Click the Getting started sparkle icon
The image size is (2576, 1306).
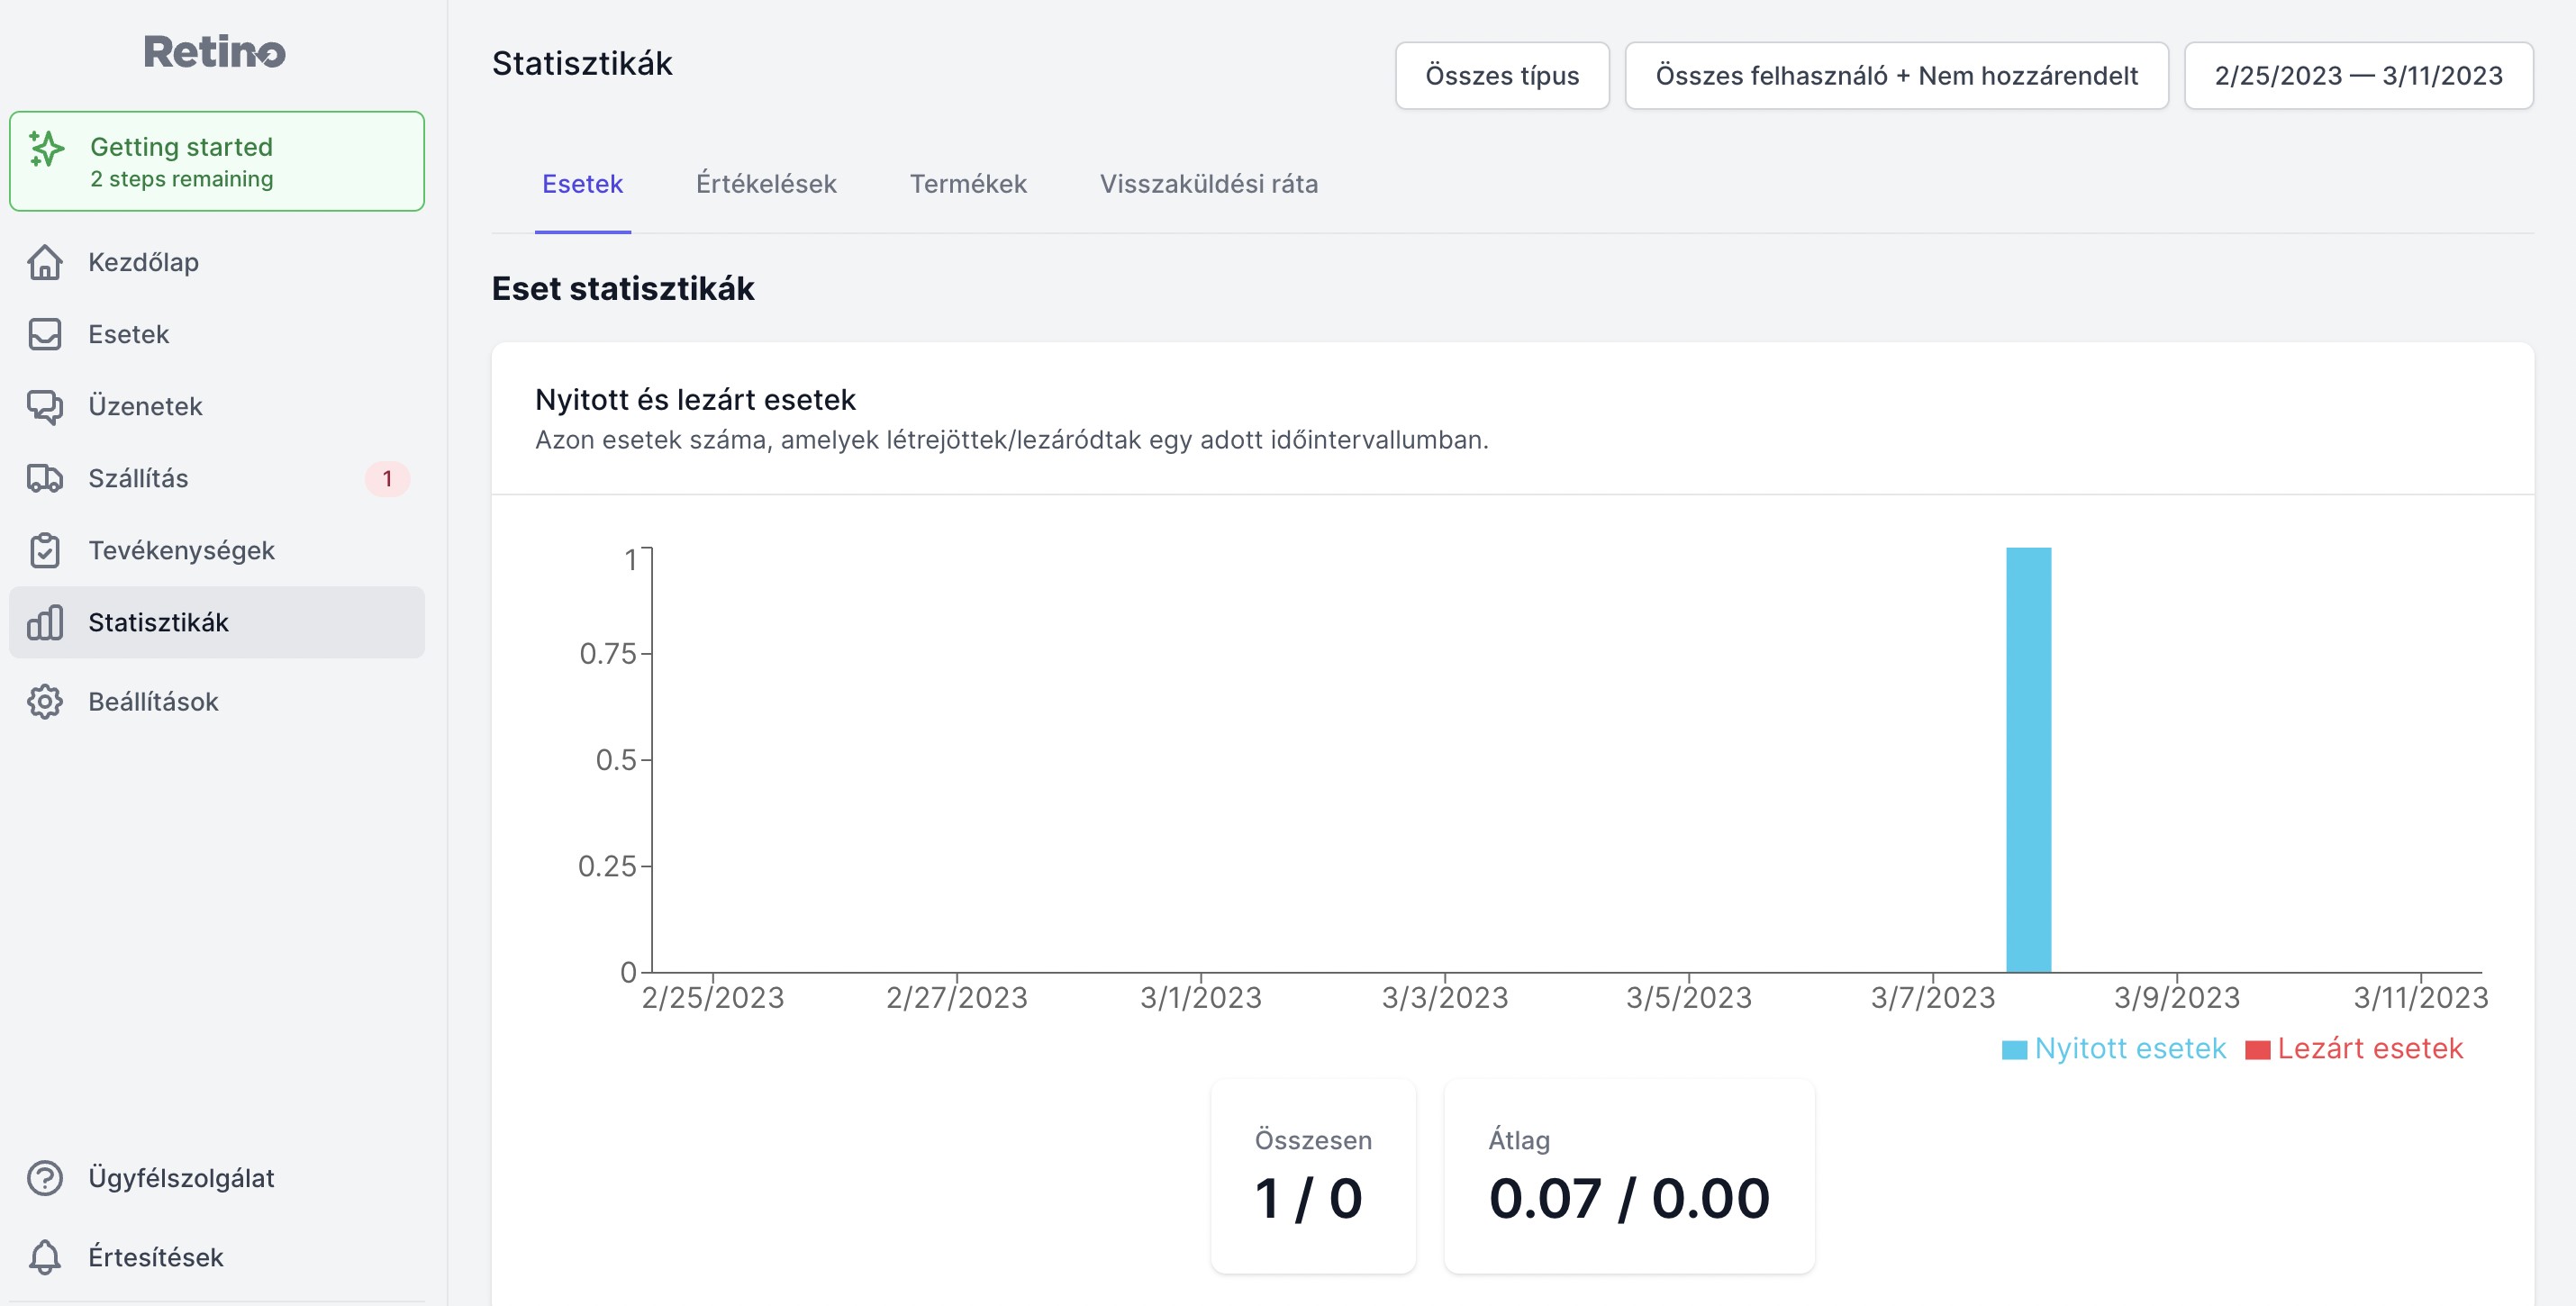46,149
